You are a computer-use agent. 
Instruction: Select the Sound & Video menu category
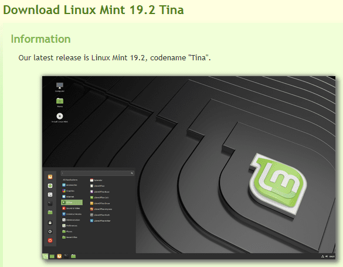point(71,208)
